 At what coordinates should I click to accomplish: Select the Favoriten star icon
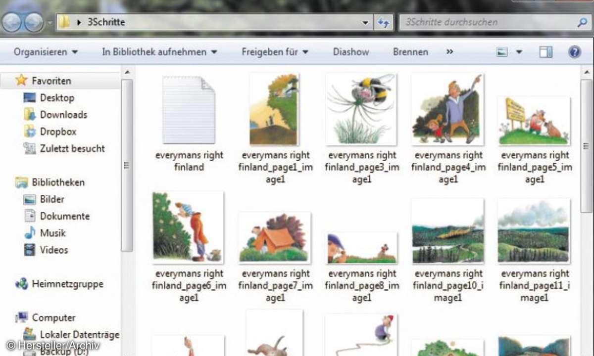tap(21, 80)
